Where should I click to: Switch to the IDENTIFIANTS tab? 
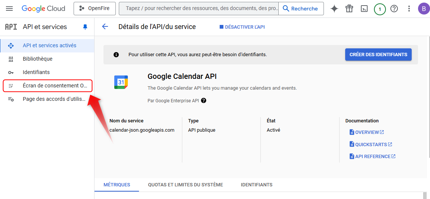point(257,185)
